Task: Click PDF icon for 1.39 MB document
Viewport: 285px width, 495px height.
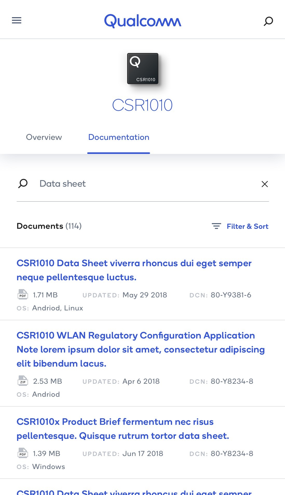Action: 23,453
